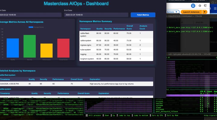Select kworker process in terminal list

tap(159, 103)
